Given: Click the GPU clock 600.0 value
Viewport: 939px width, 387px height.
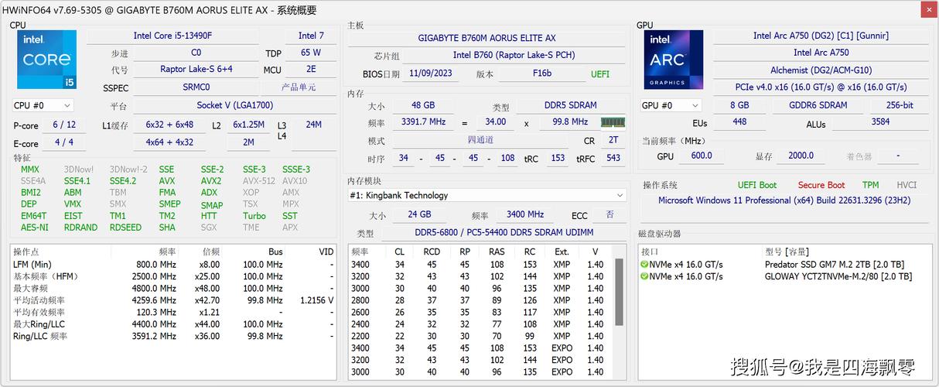Looking at the screenshot, I should coord(701,156).
